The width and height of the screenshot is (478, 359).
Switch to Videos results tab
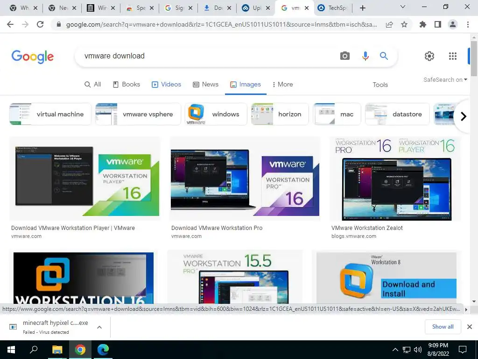pyautogui.click(x=167, y=84)
